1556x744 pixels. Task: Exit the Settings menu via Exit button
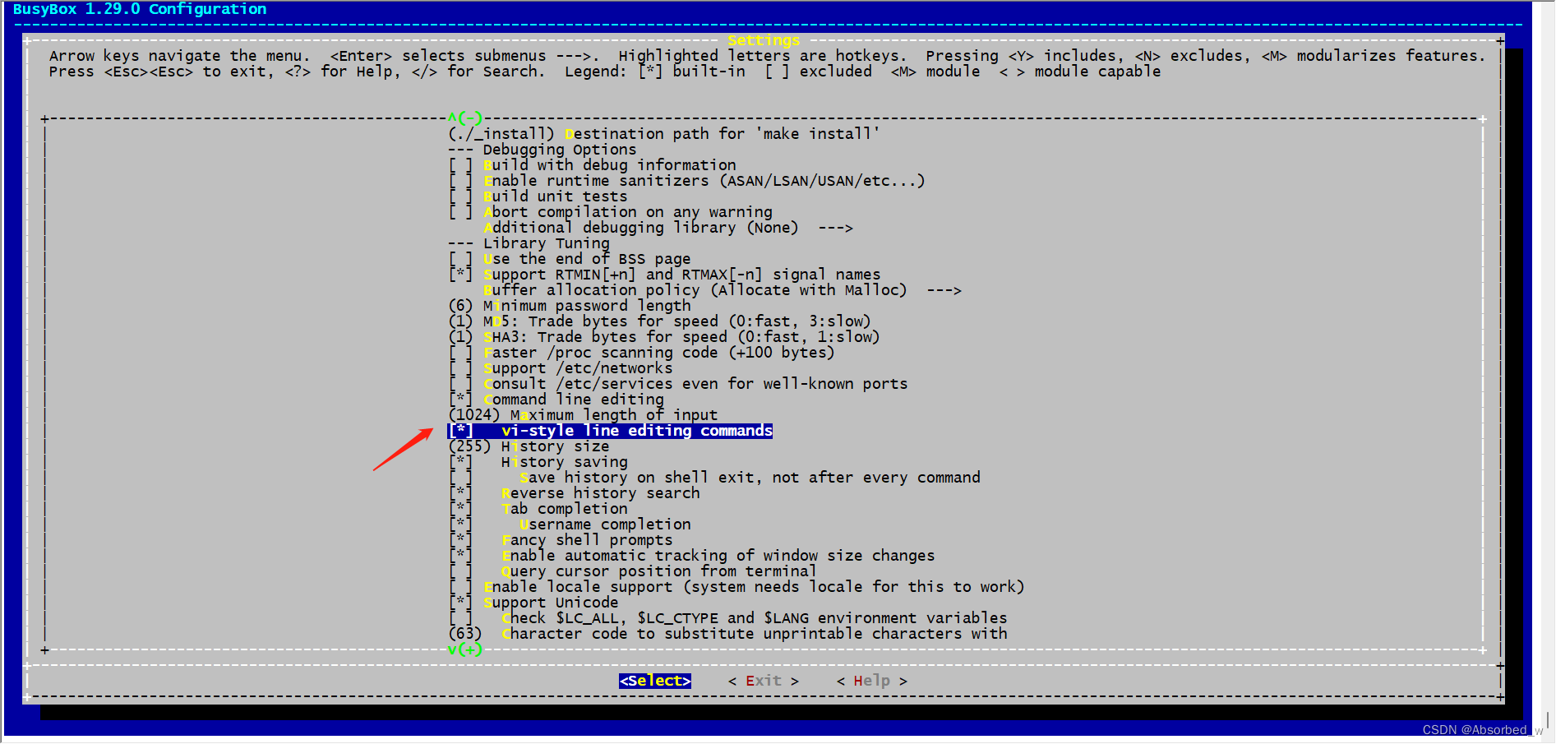(763, 680)
